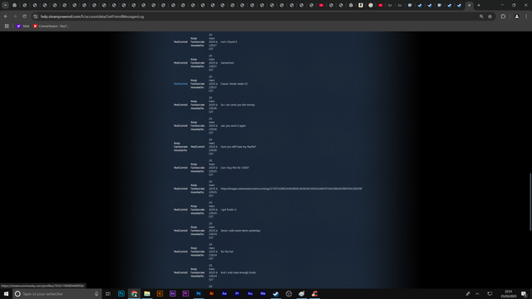Click the 'Taper ici pour rechercher' search box
The height and width of the screenshot is (299, 532).
click(57, 294)
